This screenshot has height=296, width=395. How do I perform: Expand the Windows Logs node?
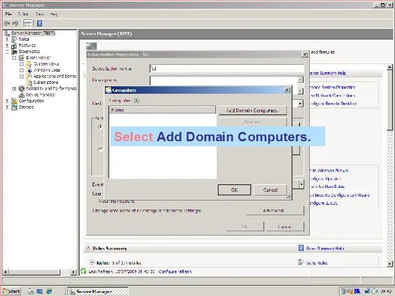pyautogui.click(x=22, y=70)
